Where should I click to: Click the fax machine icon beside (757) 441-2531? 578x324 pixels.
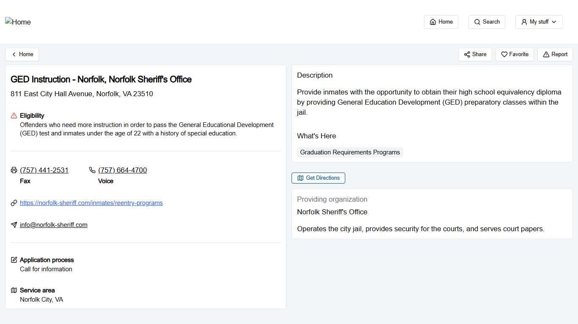[x=13, y=170]
